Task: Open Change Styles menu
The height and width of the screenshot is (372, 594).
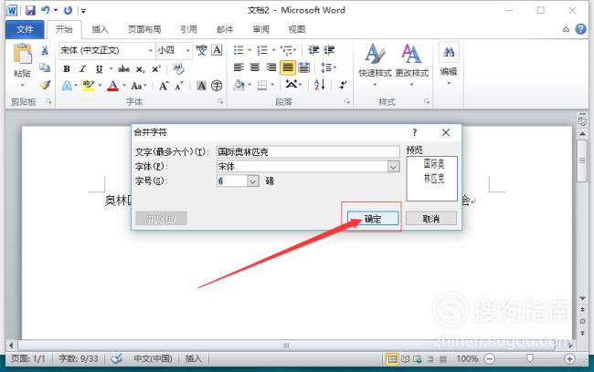Action: 412,65
